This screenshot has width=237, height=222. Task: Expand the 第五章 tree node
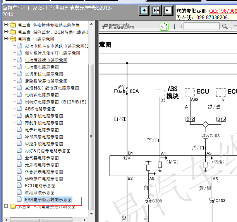point(6,206)
